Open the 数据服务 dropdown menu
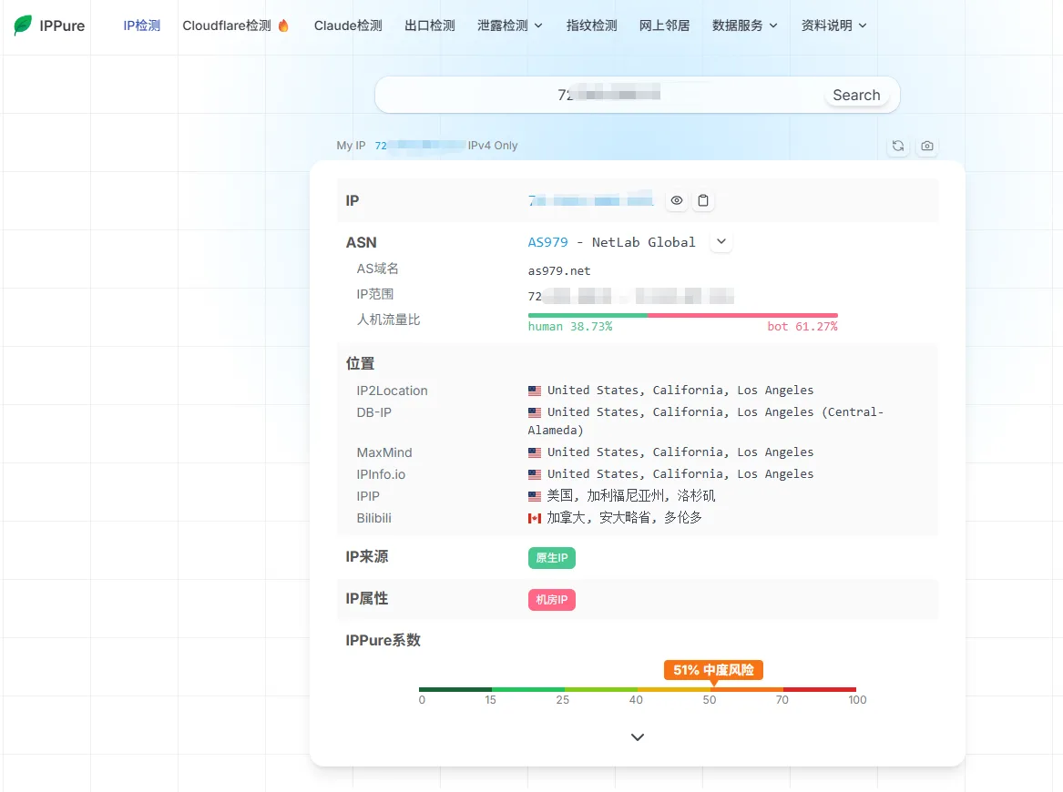Viewport: 1063px width, 792px height. [744, 25]
